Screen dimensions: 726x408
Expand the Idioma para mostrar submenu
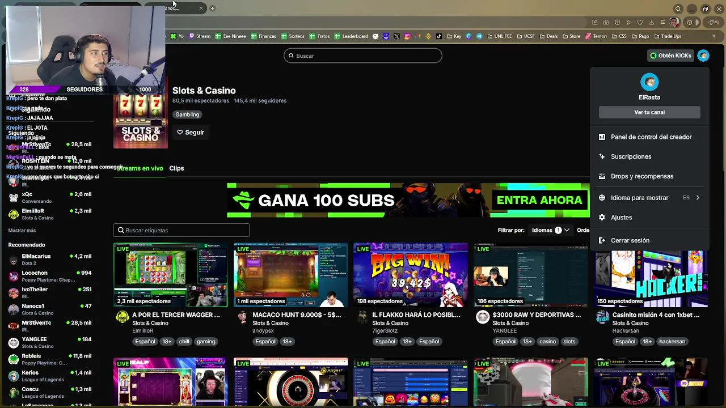point(649,198)
